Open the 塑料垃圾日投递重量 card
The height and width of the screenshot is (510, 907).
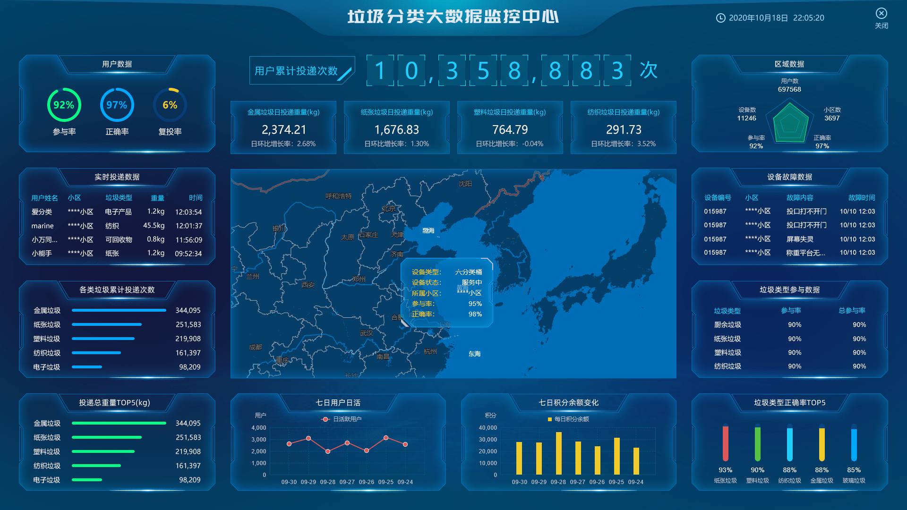click(510, 127)
